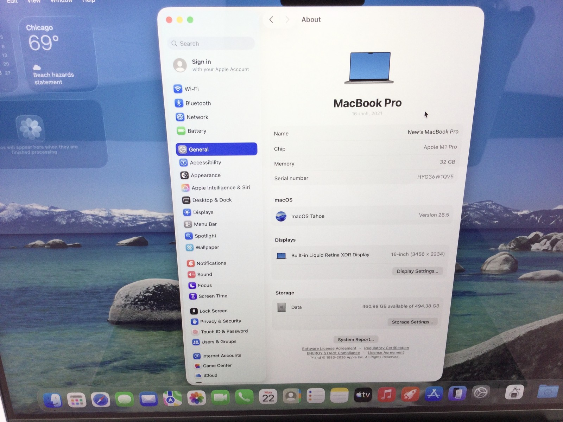
Task: Open Bluetooth settings pane
Action: (193, 103)
